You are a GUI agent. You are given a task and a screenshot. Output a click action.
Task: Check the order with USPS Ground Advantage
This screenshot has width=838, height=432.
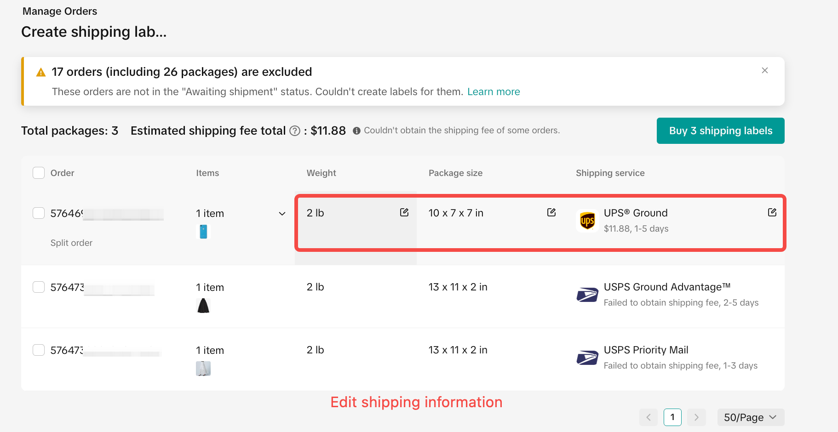(x=39, y=287)
